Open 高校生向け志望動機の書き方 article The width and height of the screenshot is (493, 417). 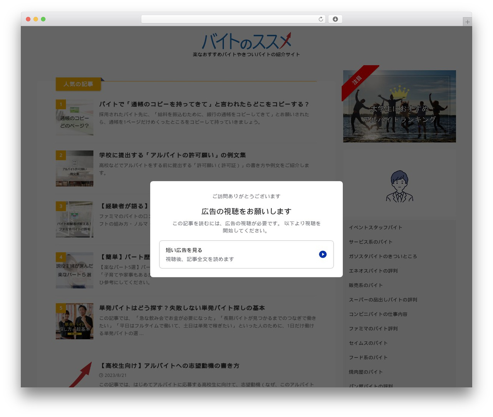click(169, 365)
